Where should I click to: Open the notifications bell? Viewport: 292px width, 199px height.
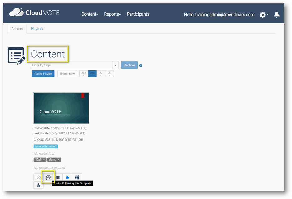pos(277,15)
